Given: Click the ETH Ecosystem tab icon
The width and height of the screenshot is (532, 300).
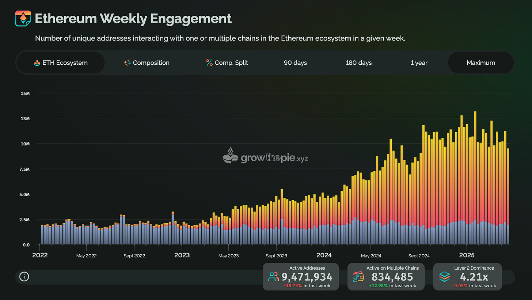Looking at the screenshot, I should tap(37, 63).
